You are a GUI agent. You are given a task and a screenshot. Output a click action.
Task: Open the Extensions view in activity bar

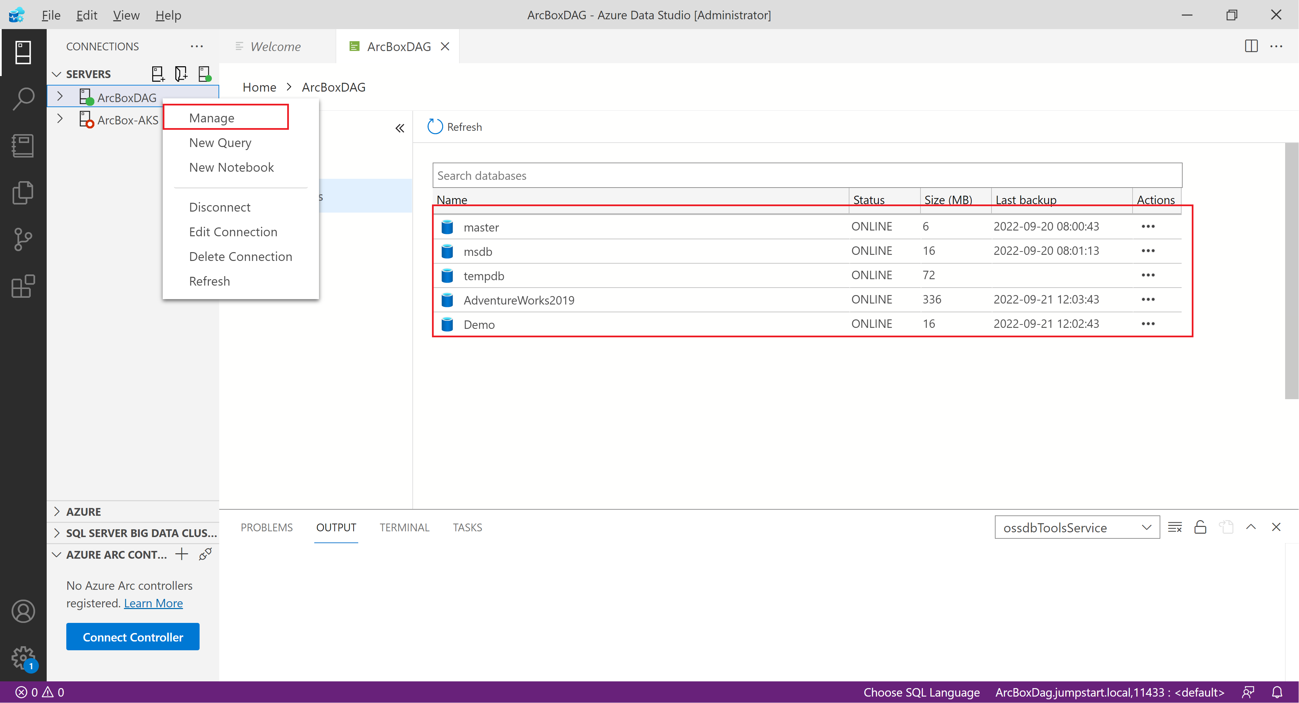click(x=23, y=286)
